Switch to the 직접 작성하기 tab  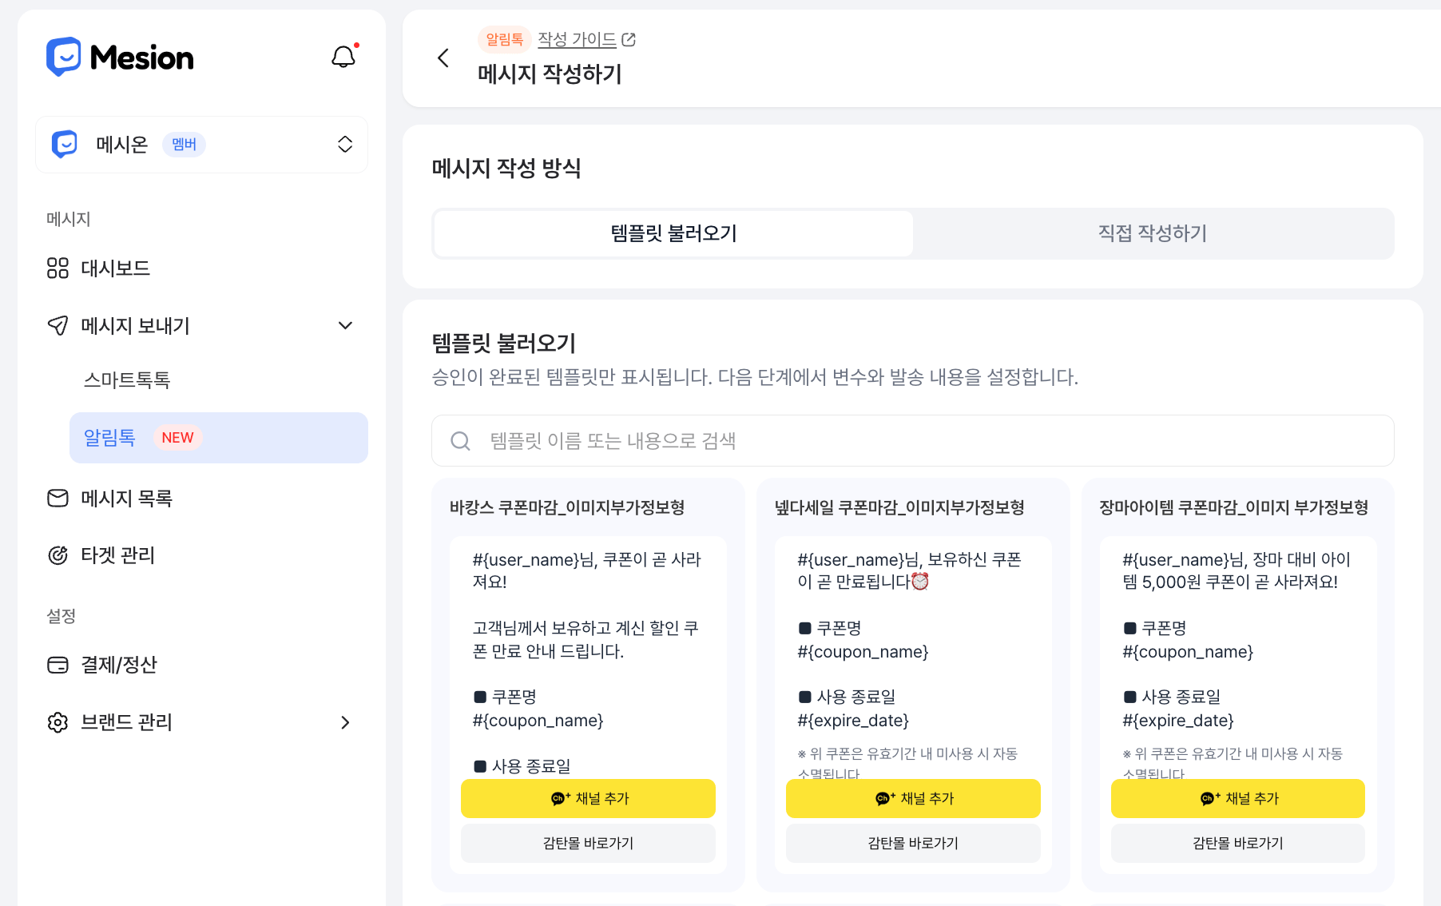point(1153,233)
